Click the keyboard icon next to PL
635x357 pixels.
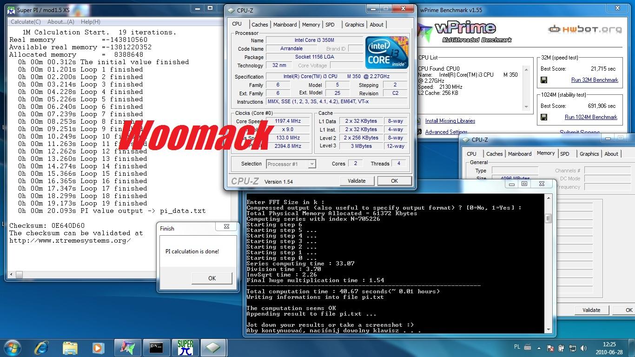point(528,347)
